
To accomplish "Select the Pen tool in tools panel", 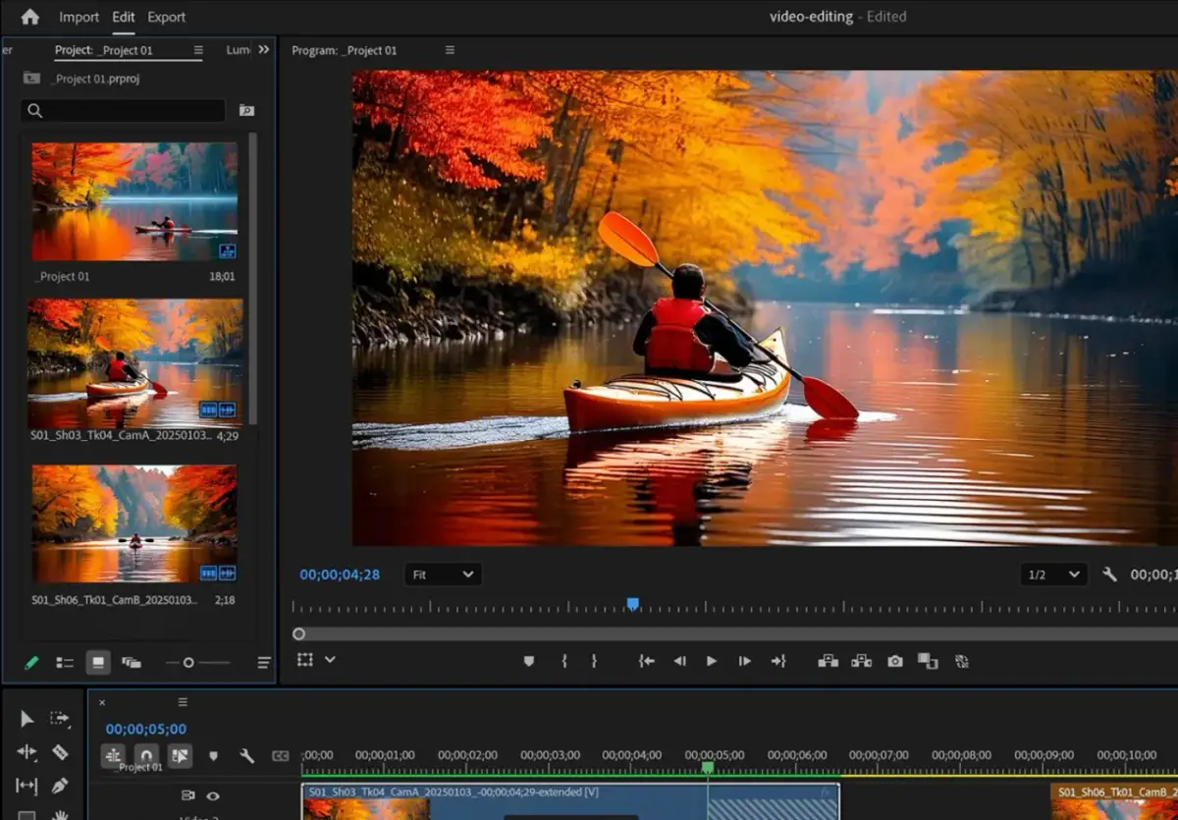I will pyautogui.click(x=60, y=786).
